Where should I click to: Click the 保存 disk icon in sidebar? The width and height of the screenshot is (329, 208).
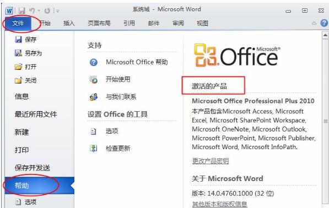[x=19, y=39]
